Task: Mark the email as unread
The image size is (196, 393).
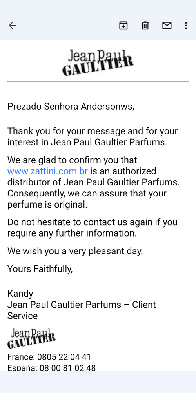Action: (167, 25)
